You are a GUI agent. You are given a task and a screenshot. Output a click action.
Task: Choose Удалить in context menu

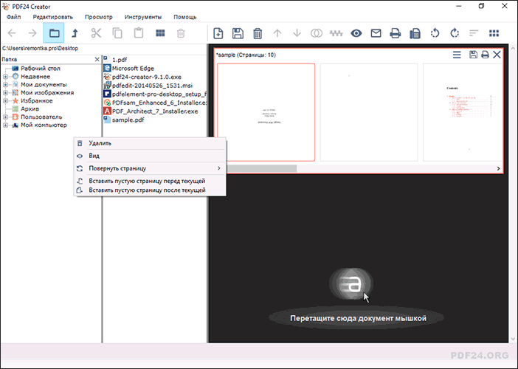pos(150,143)
